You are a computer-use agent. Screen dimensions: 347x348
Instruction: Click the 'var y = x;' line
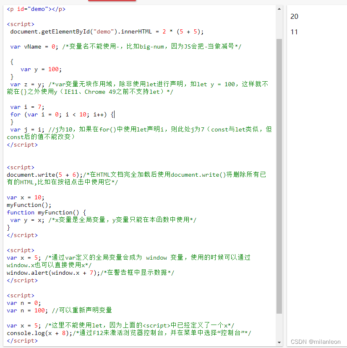pyautogui.click(x=103, y=220)
